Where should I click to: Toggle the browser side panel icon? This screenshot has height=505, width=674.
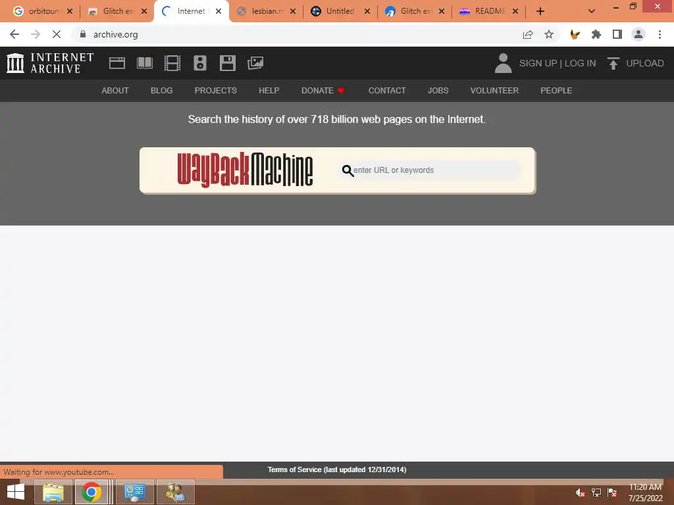617,34
